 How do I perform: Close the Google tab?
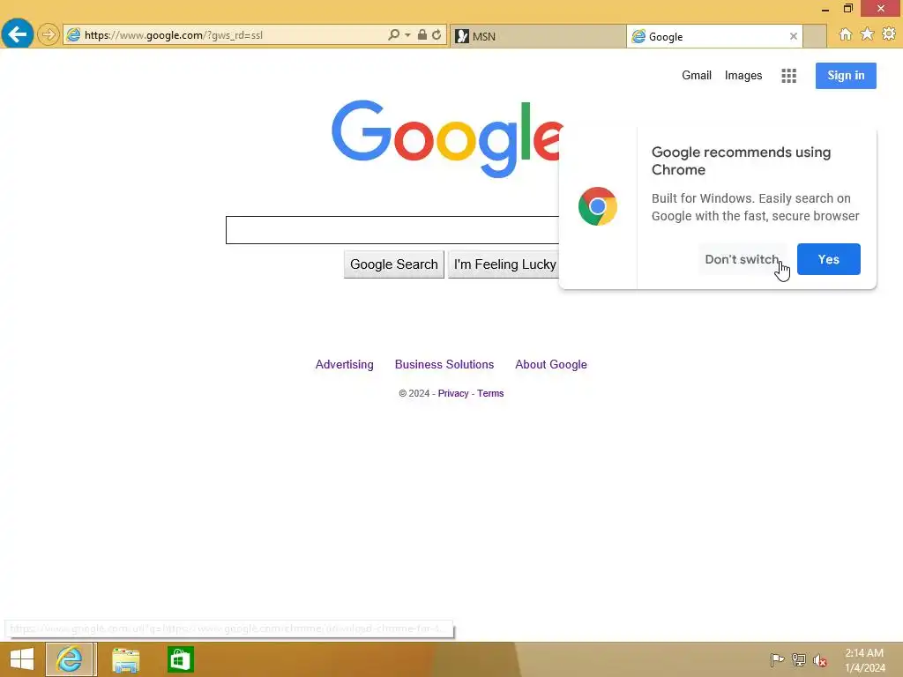(x=794, y=36)
